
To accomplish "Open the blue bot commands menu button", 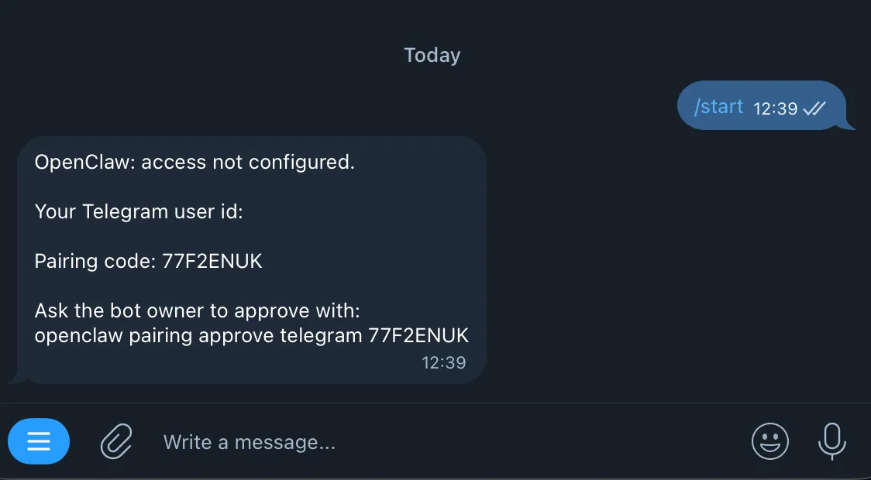I will (x=39, y=442).
